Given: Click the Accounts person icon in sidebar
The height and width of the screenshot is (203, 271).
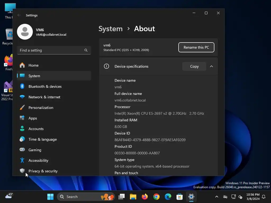Looking at the screenshot, I should [22, 128].
